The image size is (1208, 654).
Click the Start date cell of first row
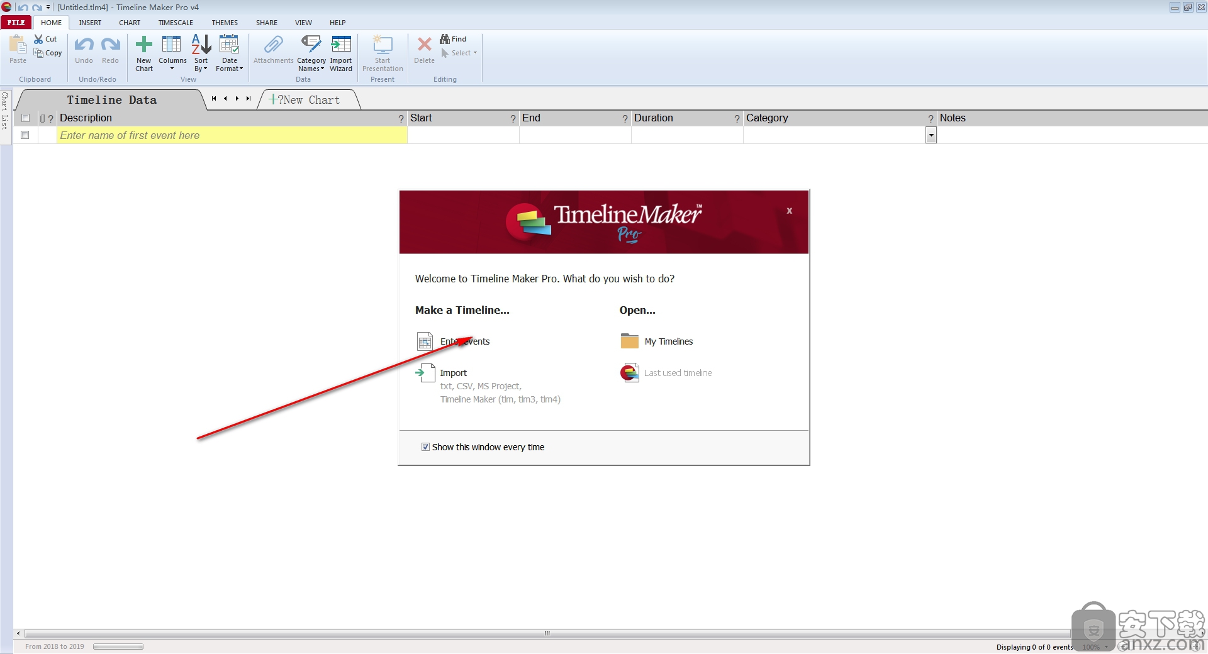(464, 135)
